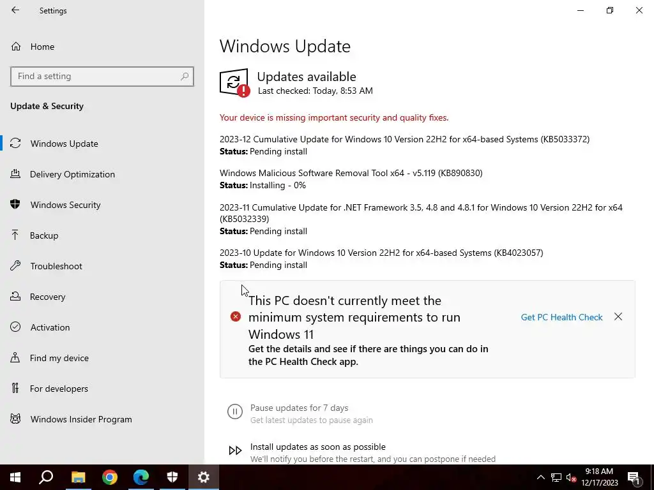Click the Windows Security shield sidebar icon
The height and width of the screenshot is (490, 654).
coord(15,205)
